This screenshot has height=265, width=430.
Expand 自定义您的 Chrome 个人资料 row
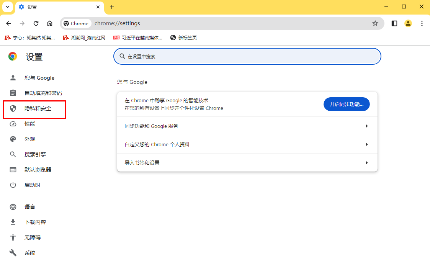point(247,144)
